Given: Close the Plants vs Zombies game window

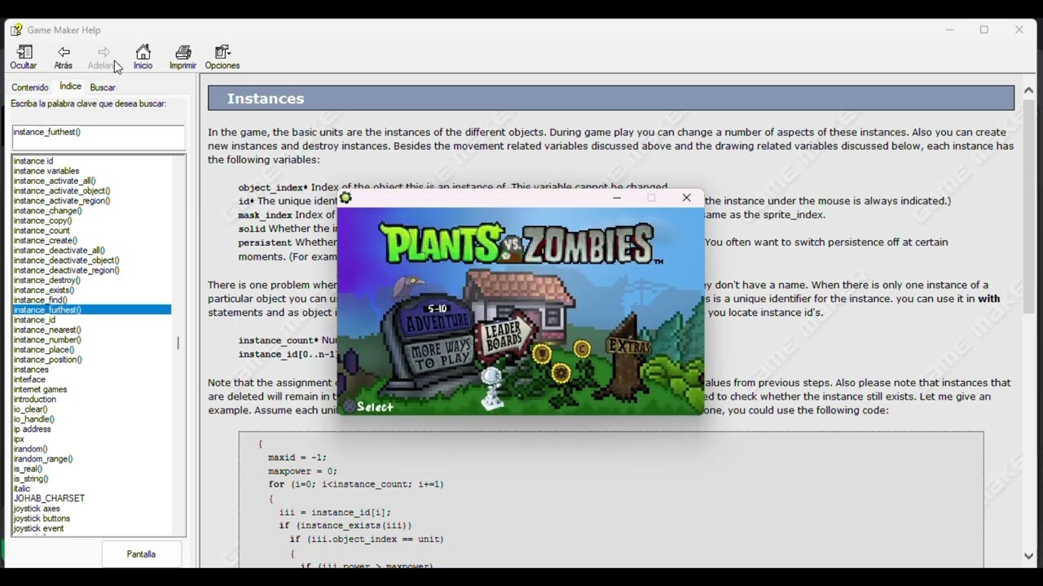Looking at the screenshot, I should [x=686, y=198].
